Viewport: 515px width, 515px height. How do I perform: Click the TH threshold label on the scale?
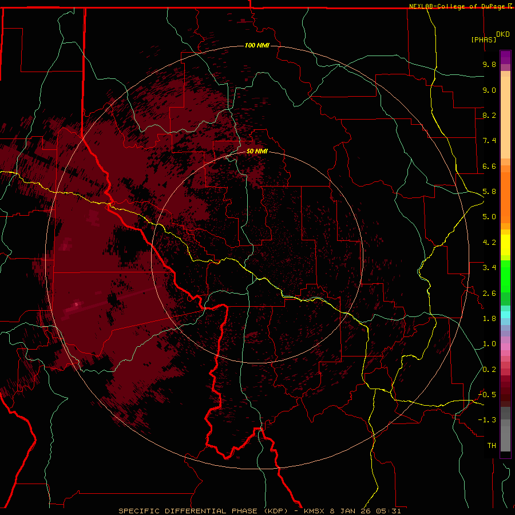click(492, 446)
